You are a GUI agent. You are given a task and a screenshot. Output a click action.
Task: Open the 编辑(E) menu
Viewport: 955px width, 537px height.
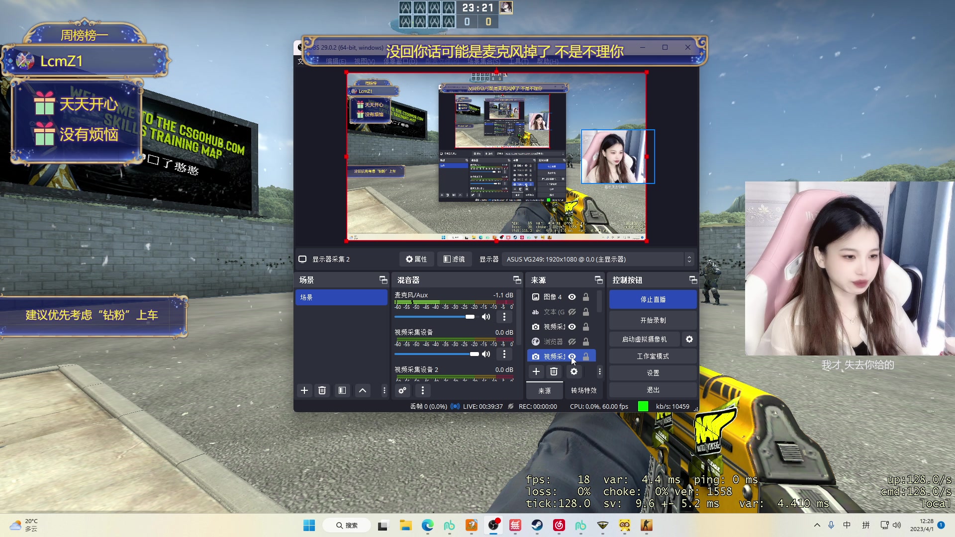(x=336, y=61)
